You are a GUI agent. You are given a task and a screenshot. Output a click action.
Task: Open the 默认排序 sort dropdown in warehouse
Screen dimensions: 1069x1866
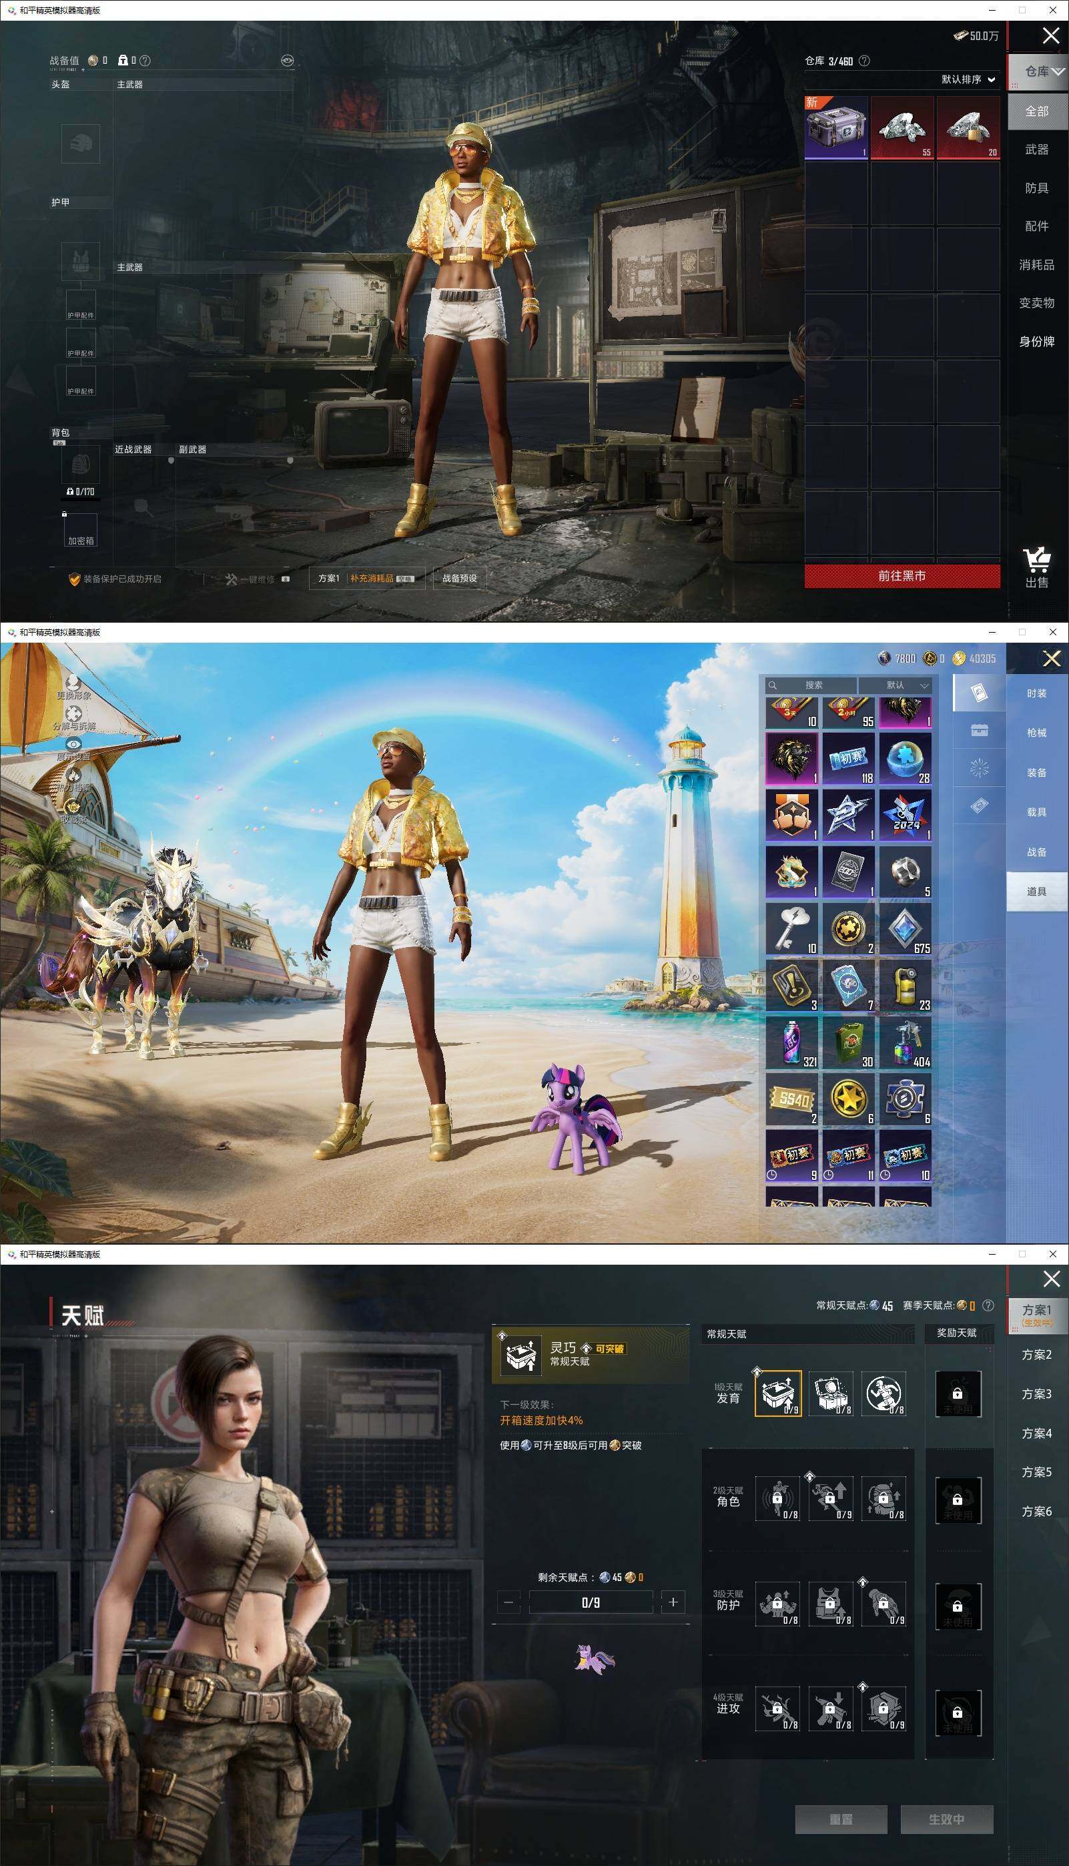pyautogui.click(x=968, y=79)
